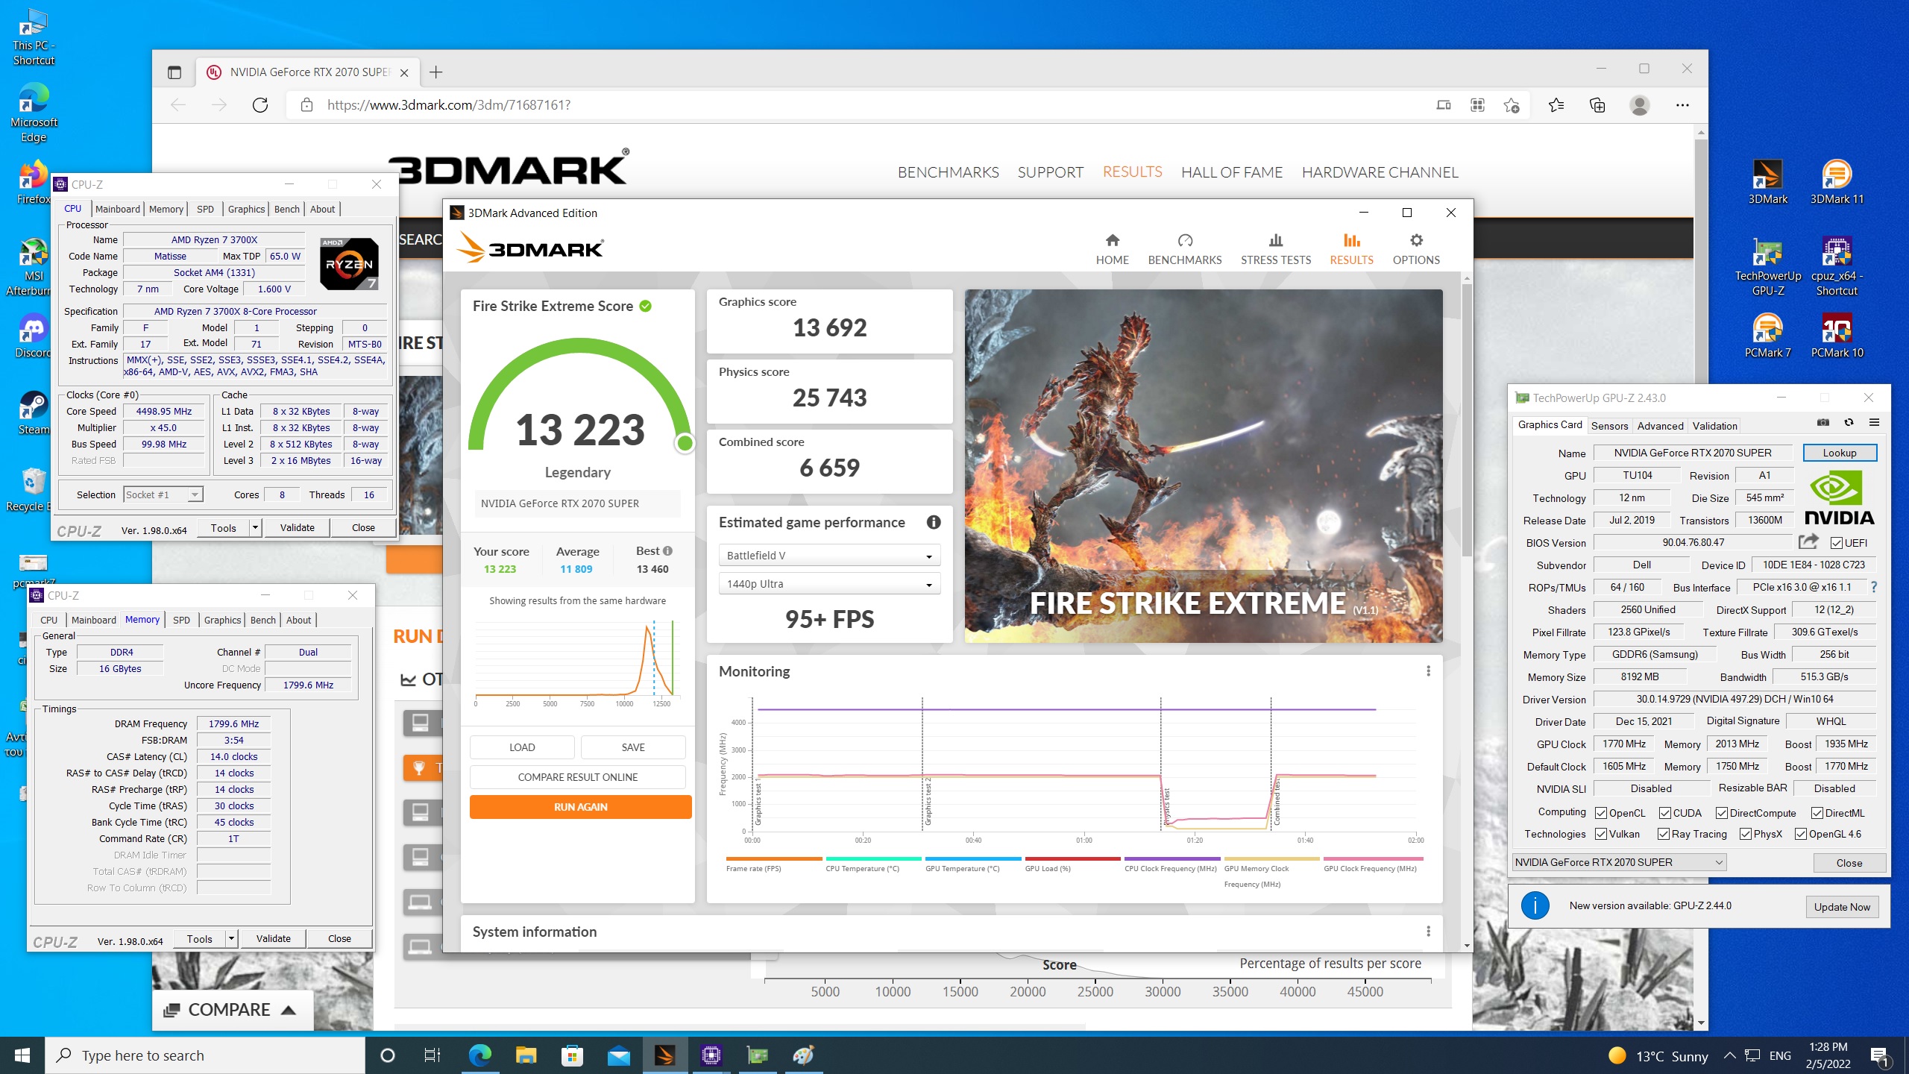This screenshot has height=1074, width=1909.
Task: Click Bus Interface question mark in GPU-Z
Action: [1873, 587]
